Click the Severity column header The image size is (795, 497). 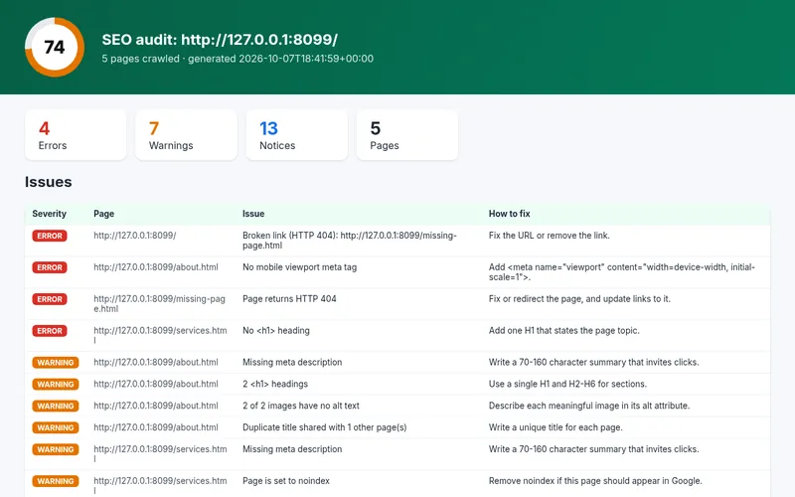pos(49,214)
